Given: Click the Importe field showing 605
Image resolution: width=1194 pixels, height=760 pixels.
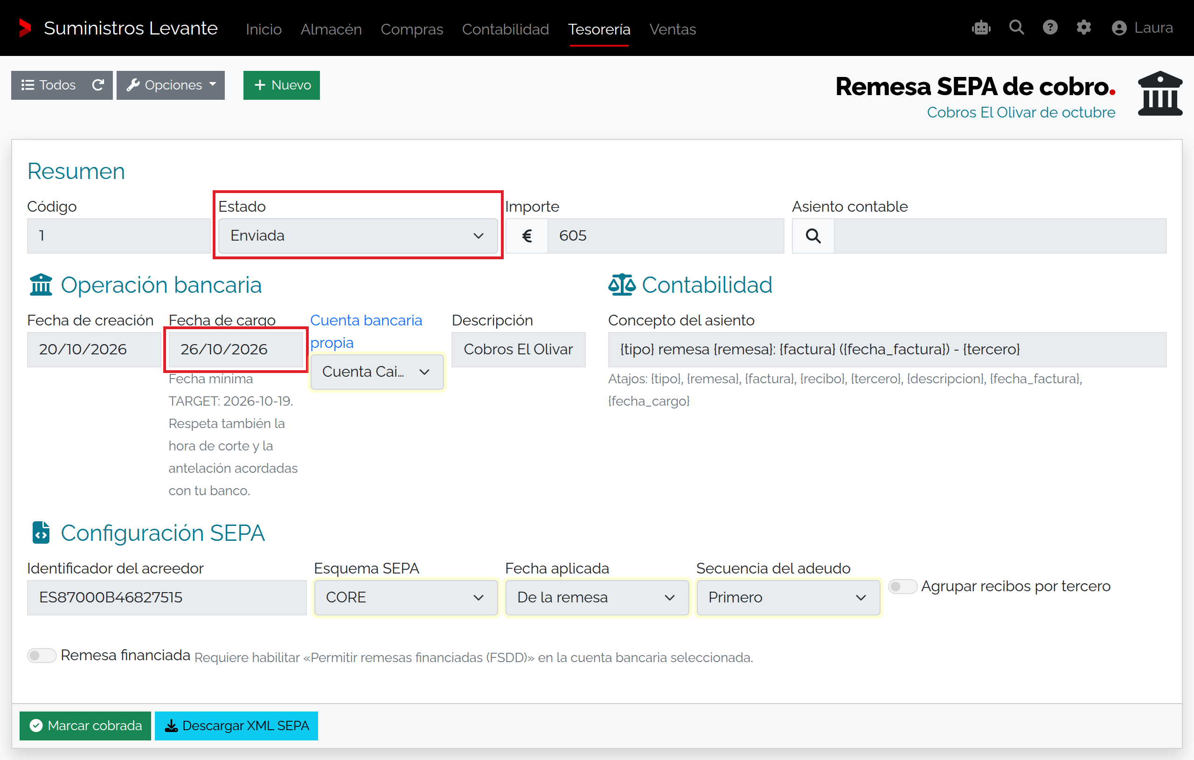Looking at the screenshot, I should point(666,236).
